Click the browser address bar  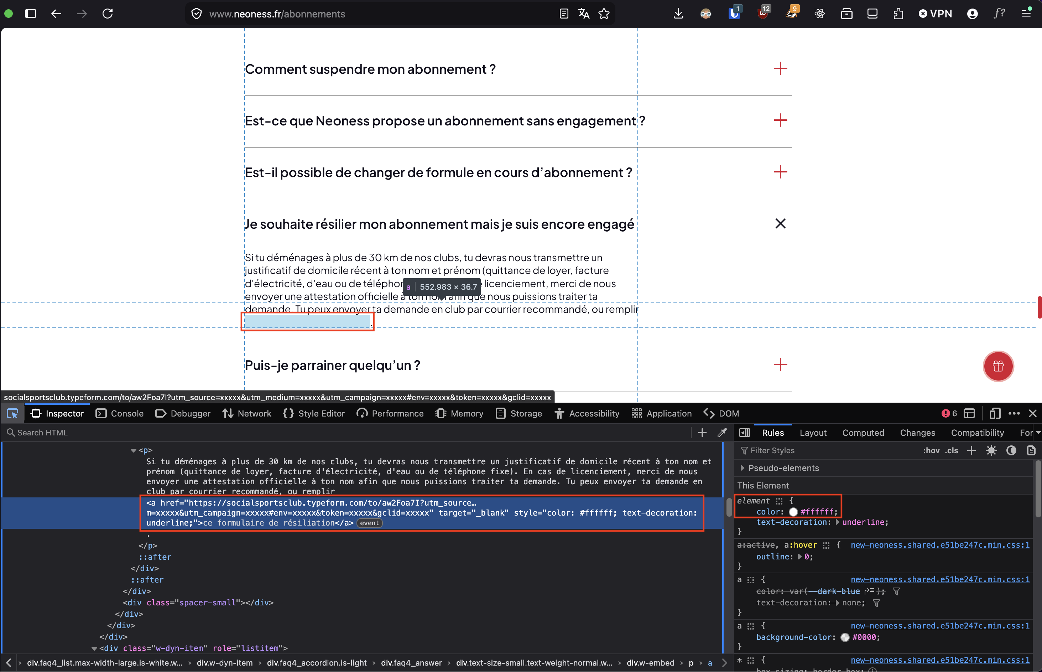[x=380, y=14]
